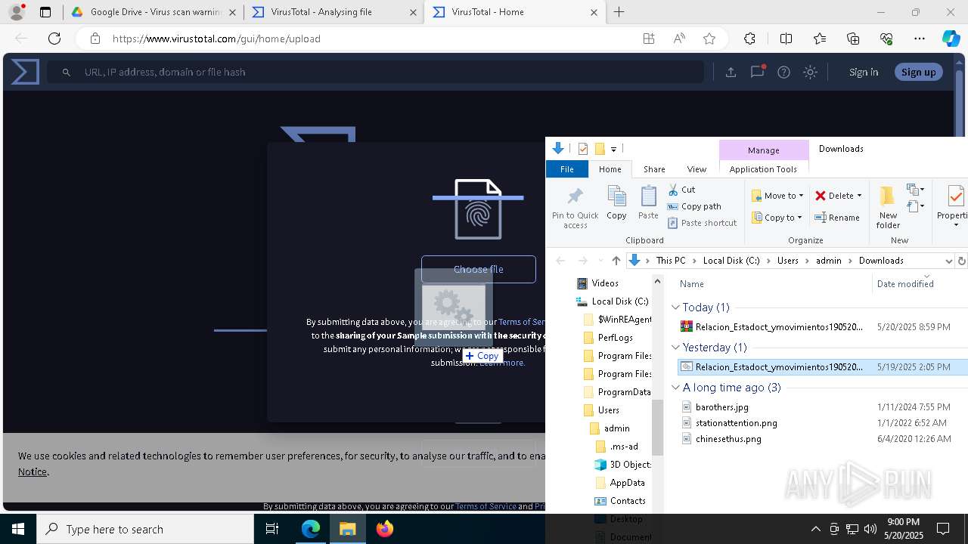Click the Copy button in Explorer ribbon
The width and height of the screenshot is (968, 544).
pyautogui.click(x=616, y=203)
